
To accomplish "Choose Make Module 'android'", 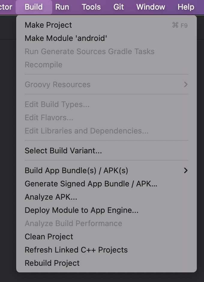I will [x=106, y=38].
